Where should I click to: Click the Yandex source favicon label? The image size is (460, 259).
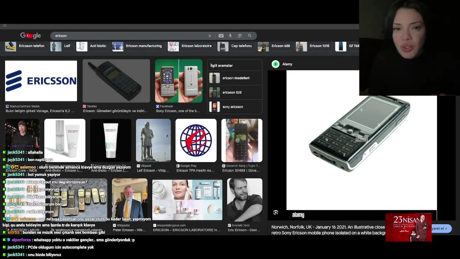tap(90, 106)
